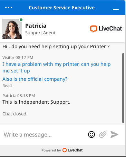Click the 'Chat closed.' status text
Screen dimensions: 126x157
pos(15,114)
